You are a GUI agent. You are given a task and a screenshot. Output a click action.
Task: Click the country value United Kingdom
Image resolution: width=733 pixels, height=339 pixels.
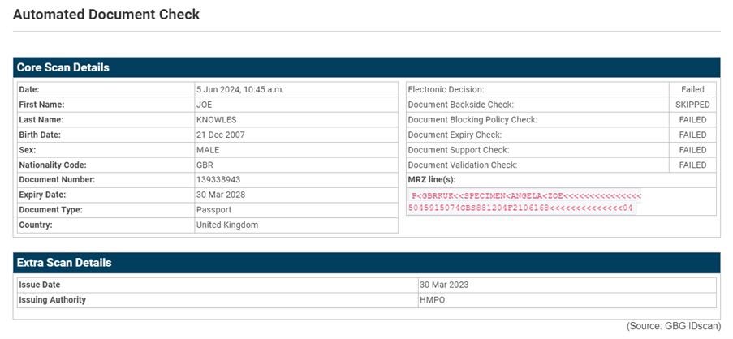227,225
